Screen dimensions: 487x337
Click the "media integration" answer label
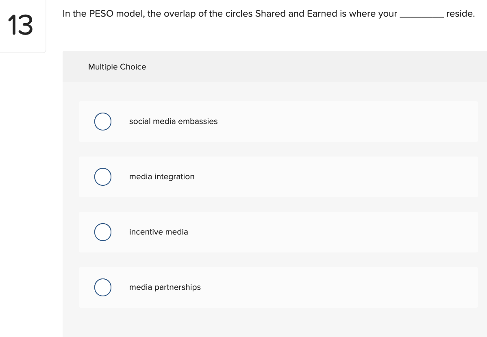(162, 177)
